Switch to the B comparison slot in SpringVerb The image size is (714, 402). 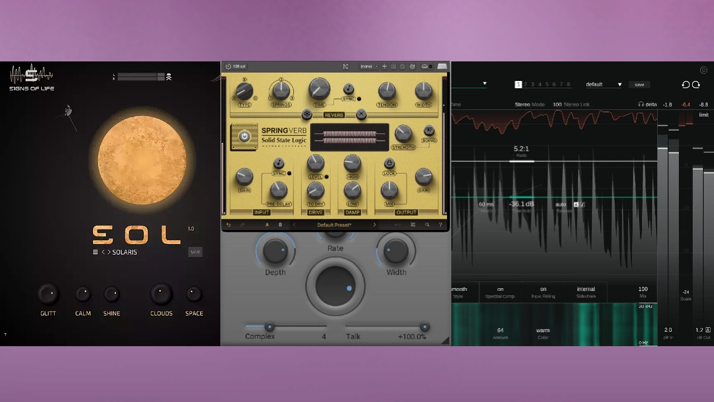(280, 224)
